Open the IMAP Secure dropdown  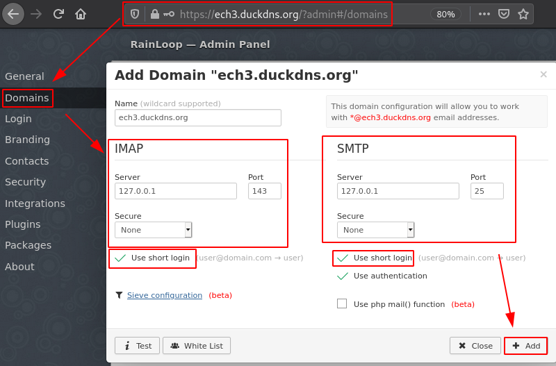coord(153,230)
